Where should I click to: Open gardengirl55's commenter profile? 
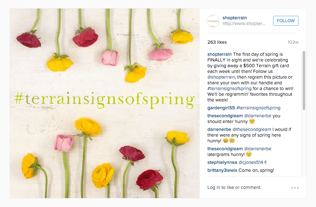pos(221,108)
